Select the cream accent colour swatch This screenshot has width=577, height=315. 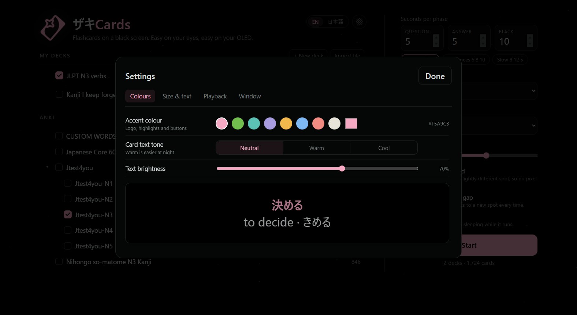click(x=334, y=124)
